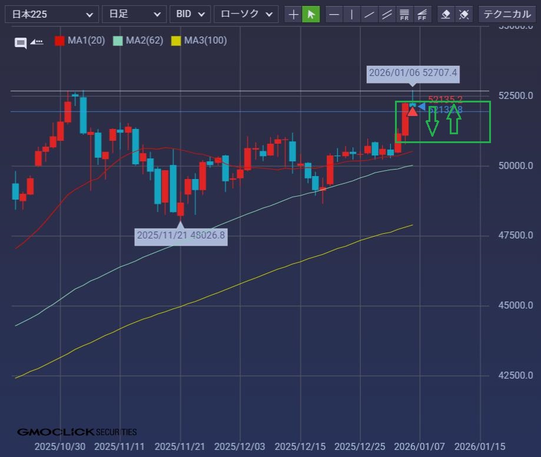Image resolution: width=541 pixels, height=457 pixels.
Task: Open the BID price type dropdown
Action: 190,14
